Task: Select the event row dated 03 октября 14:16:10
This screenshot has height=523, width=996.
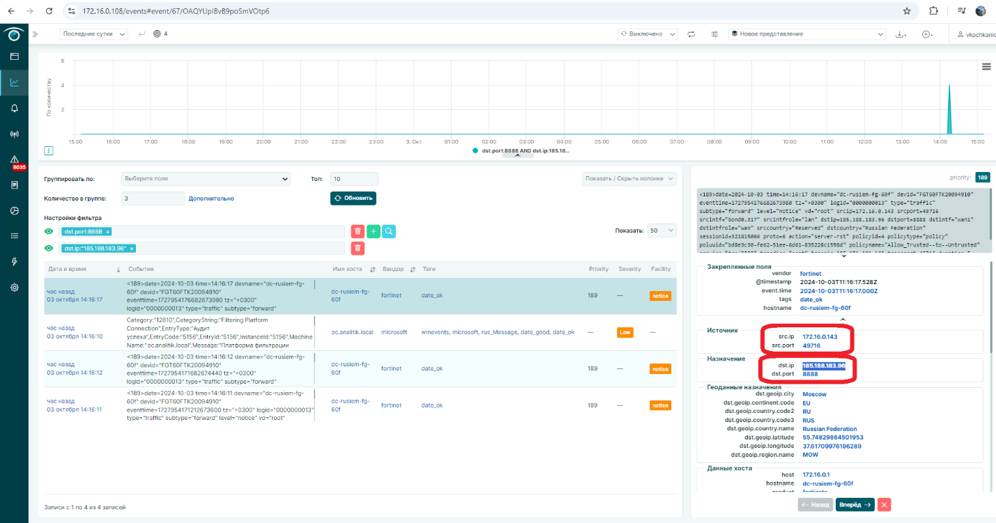Action: [360, 332]
